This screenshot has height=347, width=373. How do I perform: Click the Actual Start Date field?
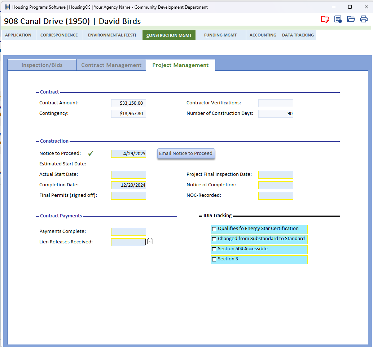pos(128,174)
